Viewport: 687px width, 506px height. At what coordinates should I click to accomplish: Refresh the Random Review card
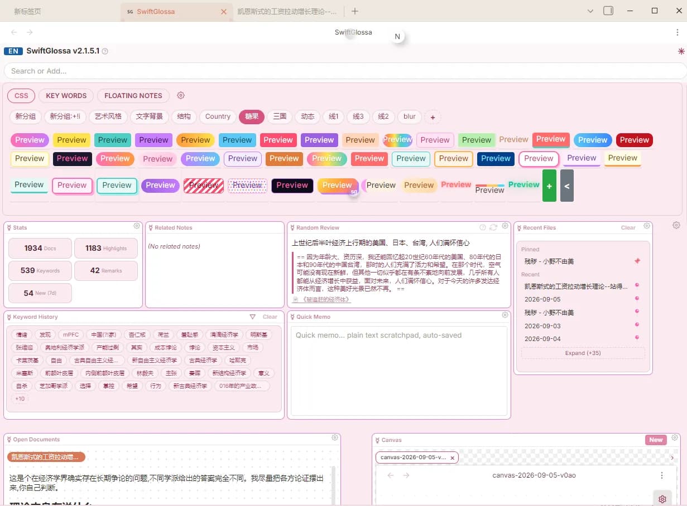493,227
